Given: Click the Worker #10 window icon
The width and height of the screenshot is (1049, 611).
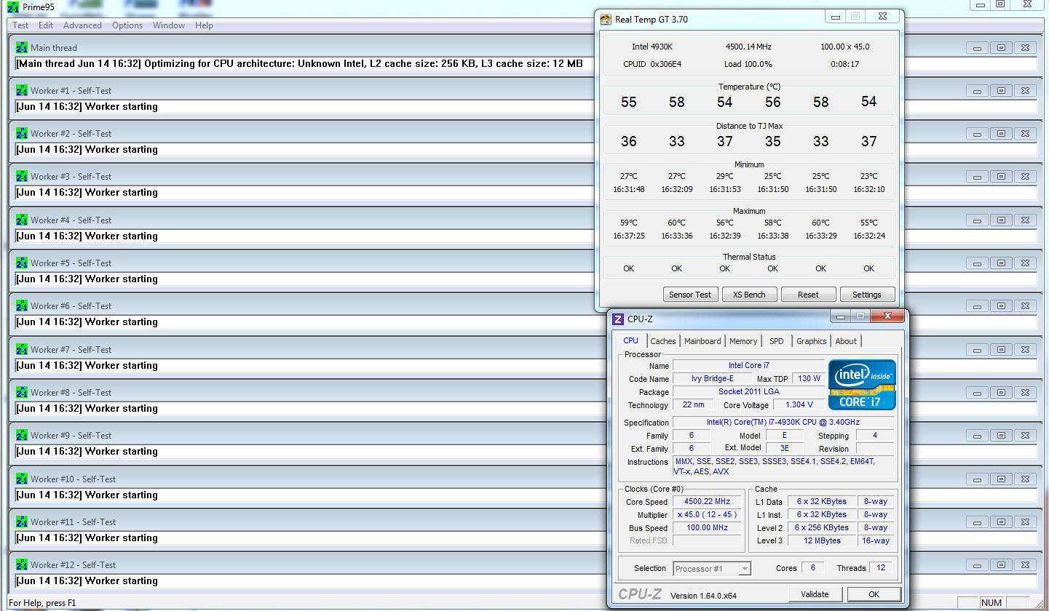Looking at the screenshot, I should pyautogui.click(x=22, y=479).
